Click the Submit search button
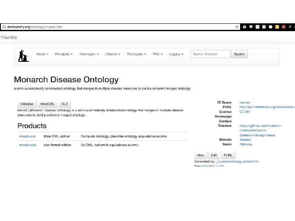This screenshot has height=221, width=295. (x=239, y=54)
